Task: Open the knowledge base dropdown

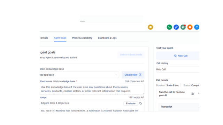Action: [79, 75]
